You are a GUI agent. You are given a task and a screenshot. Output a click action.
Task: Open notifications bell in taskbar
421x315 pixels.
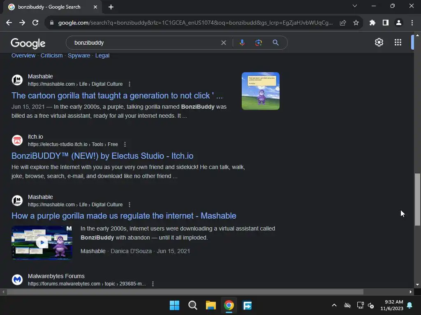pyautogui.click(x=410, y=305)
